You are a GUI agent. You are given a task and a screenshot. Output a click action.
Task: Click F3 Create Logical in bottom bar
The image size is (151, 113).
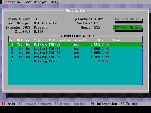(70, 104)
